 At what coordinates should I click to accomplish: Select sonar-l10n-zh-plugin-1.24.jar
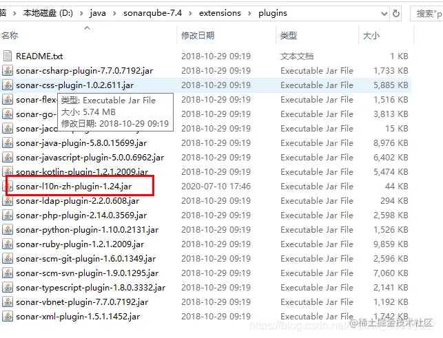tap(74, 187)
